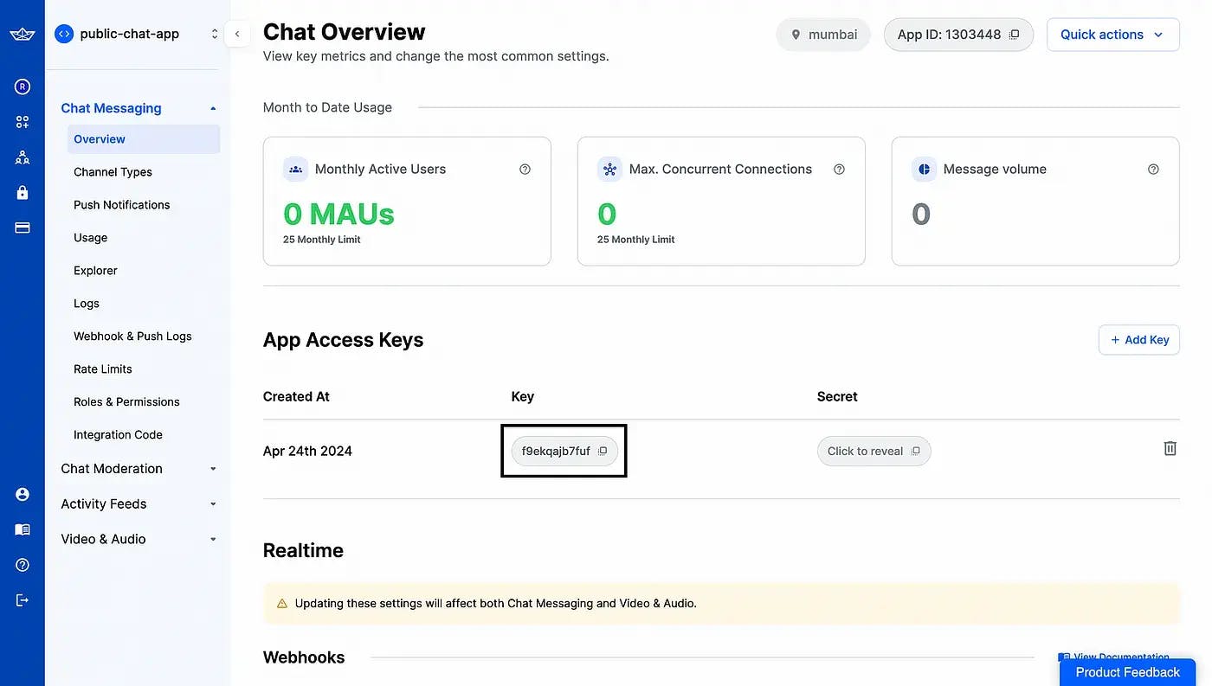The image size is (1212, 686).
Task: Delete the access key via trash icon
Action: click(x=1170, y=448)
